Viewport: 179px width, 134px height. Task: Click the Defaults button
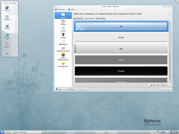click(71, 89)
